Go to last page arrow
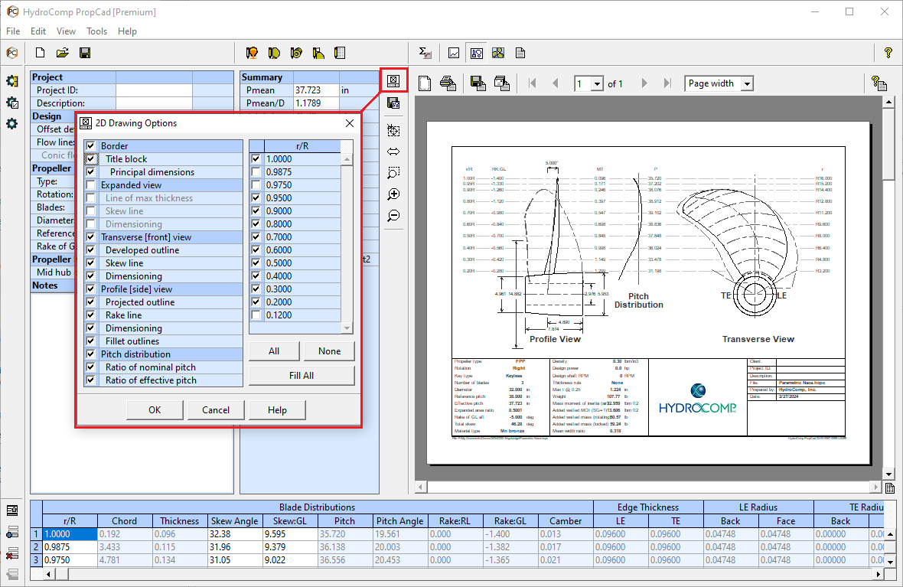This screenshot has width=903, height=587. [667, 83]
